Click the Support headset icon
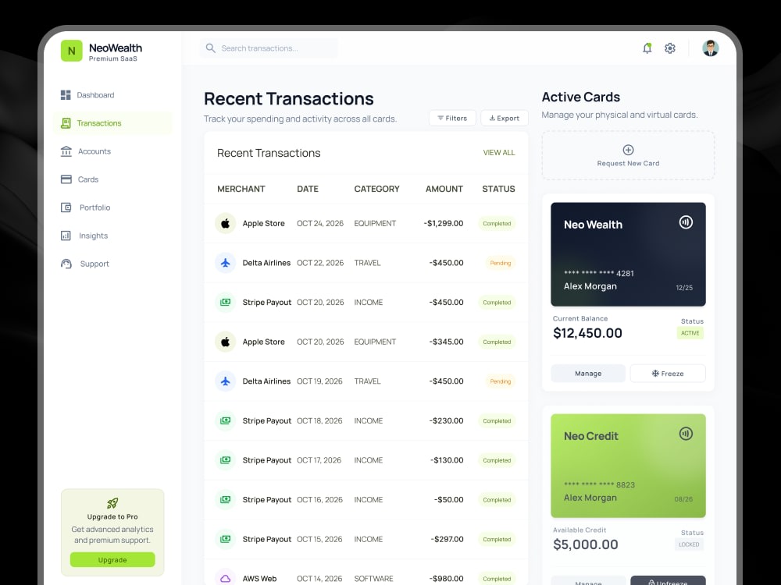 pos(66,264)
